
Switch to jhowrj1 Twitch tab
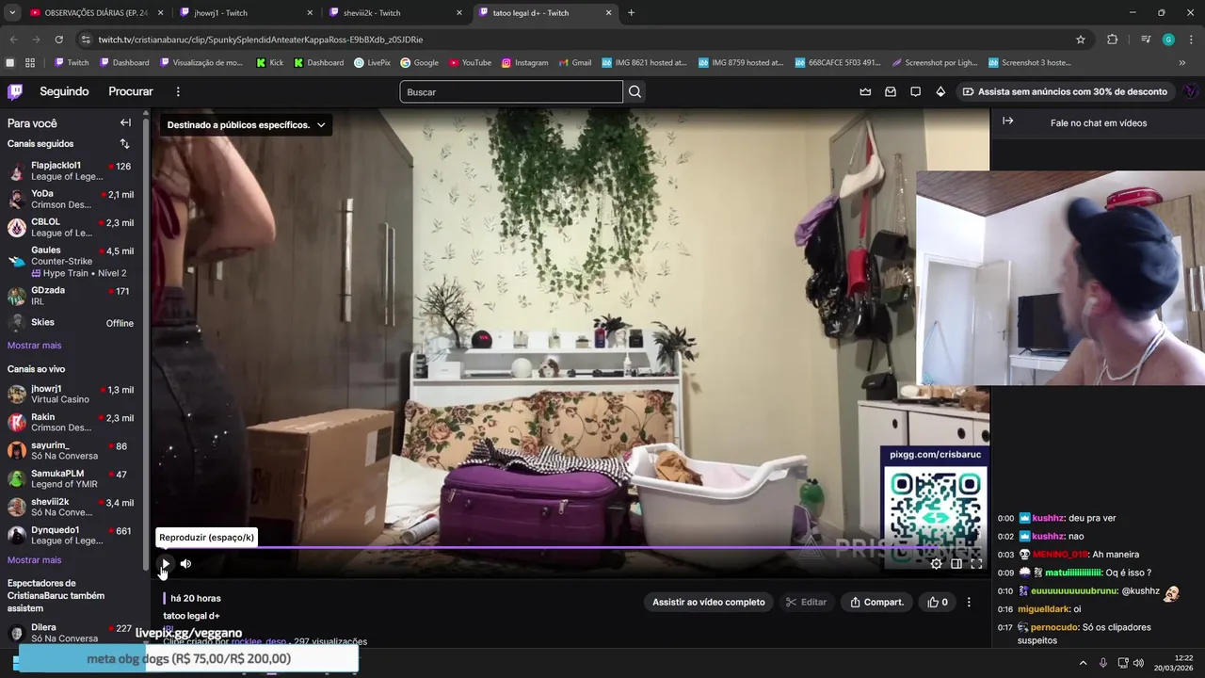coord(245,13)
